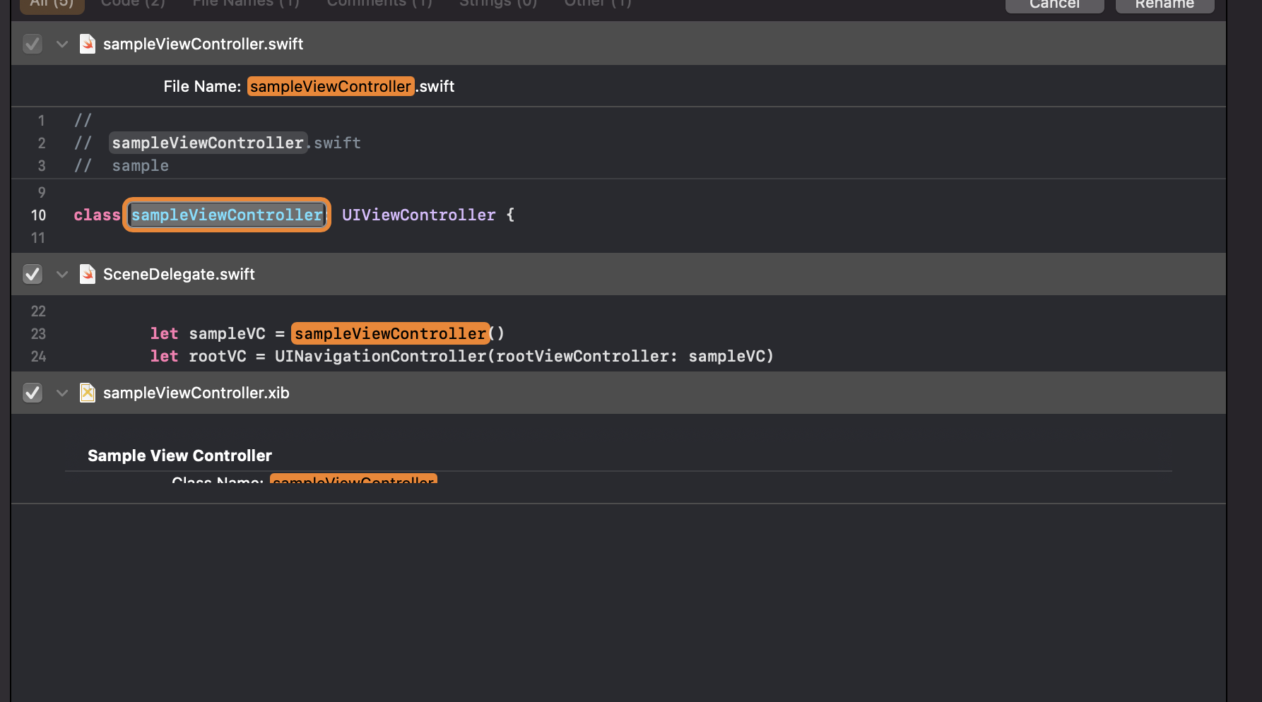Open the File Names (1) filter
The width and height of the screenshot is (1262, 702).
click(x=245, y=4)
